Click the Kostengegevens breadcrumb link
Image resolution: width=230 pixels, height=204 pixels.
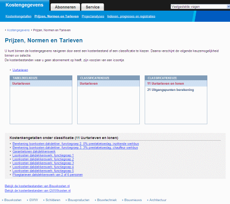click(x=18, y=30)
